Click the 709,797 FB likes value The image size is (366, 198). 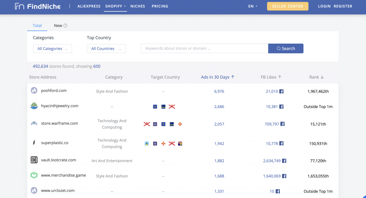pos(272,124)
